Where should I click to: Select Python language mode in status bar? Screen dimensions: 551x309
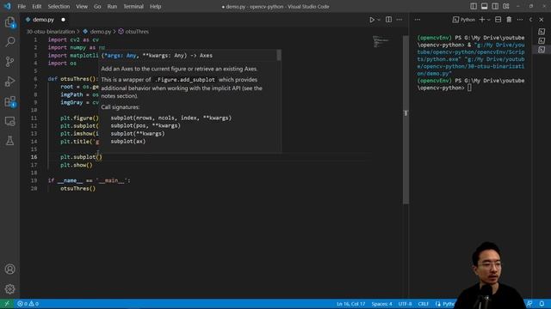(445, 304)
